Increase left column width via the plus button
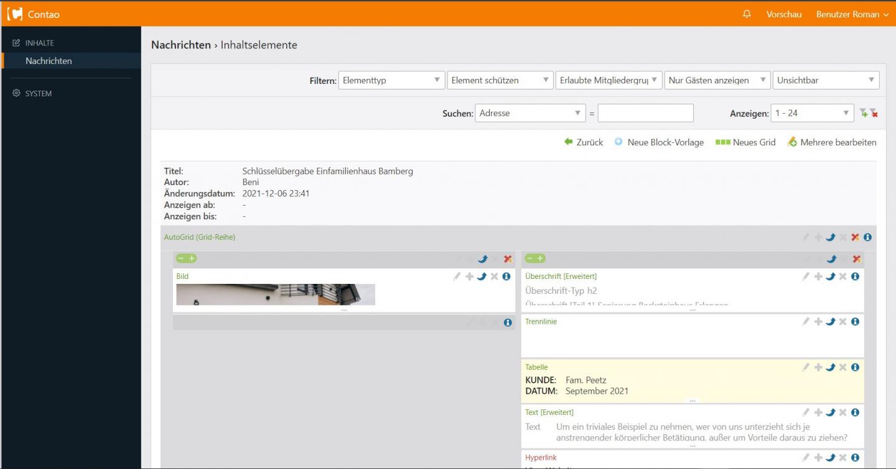Screen dimensions: 896x469 coord(192,258)
